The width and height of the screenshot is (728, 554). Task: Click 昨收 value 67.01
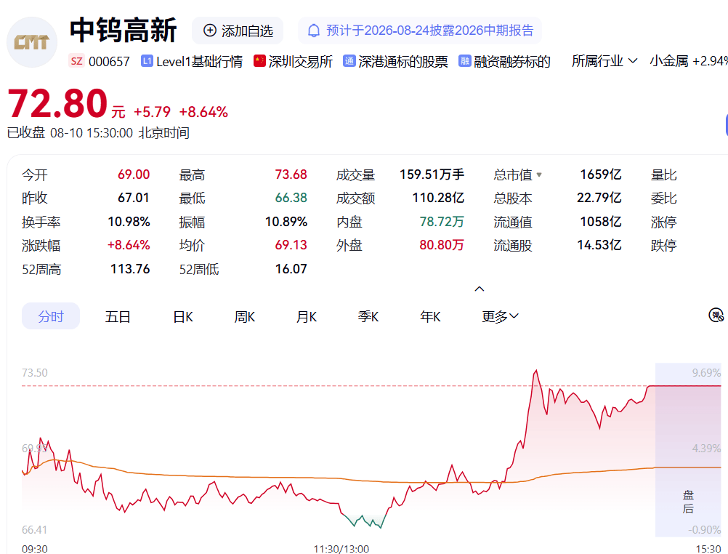(134, 198)
